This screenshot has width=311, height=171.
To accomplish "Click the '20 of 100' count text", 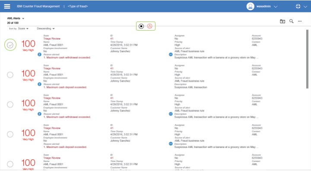I will pos(13,23).
